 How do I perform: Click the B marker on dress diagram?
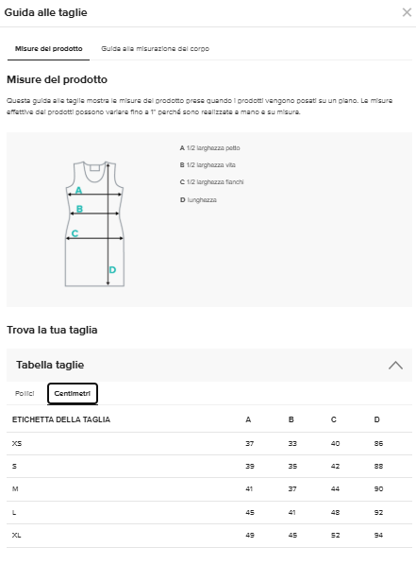(x=80, y=209)
